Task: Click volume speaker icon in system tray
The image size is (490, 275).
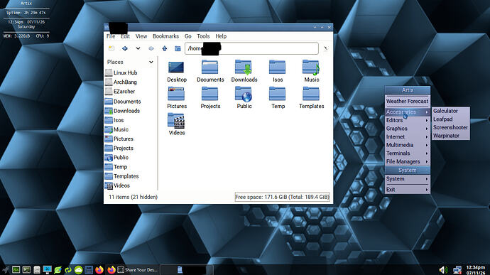Action: point(443,270)
